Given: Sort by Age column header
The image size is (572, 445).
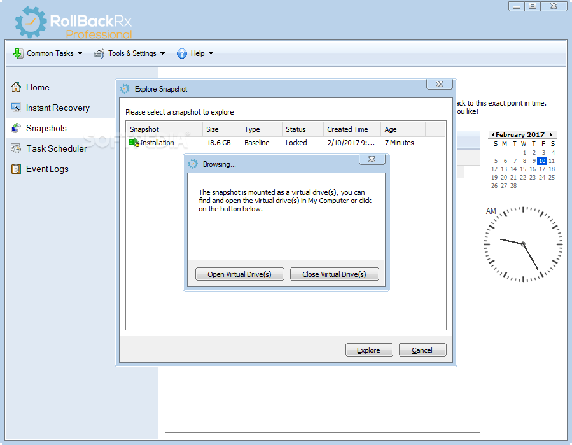Looking at the screenshot, I should pos(403,129).
